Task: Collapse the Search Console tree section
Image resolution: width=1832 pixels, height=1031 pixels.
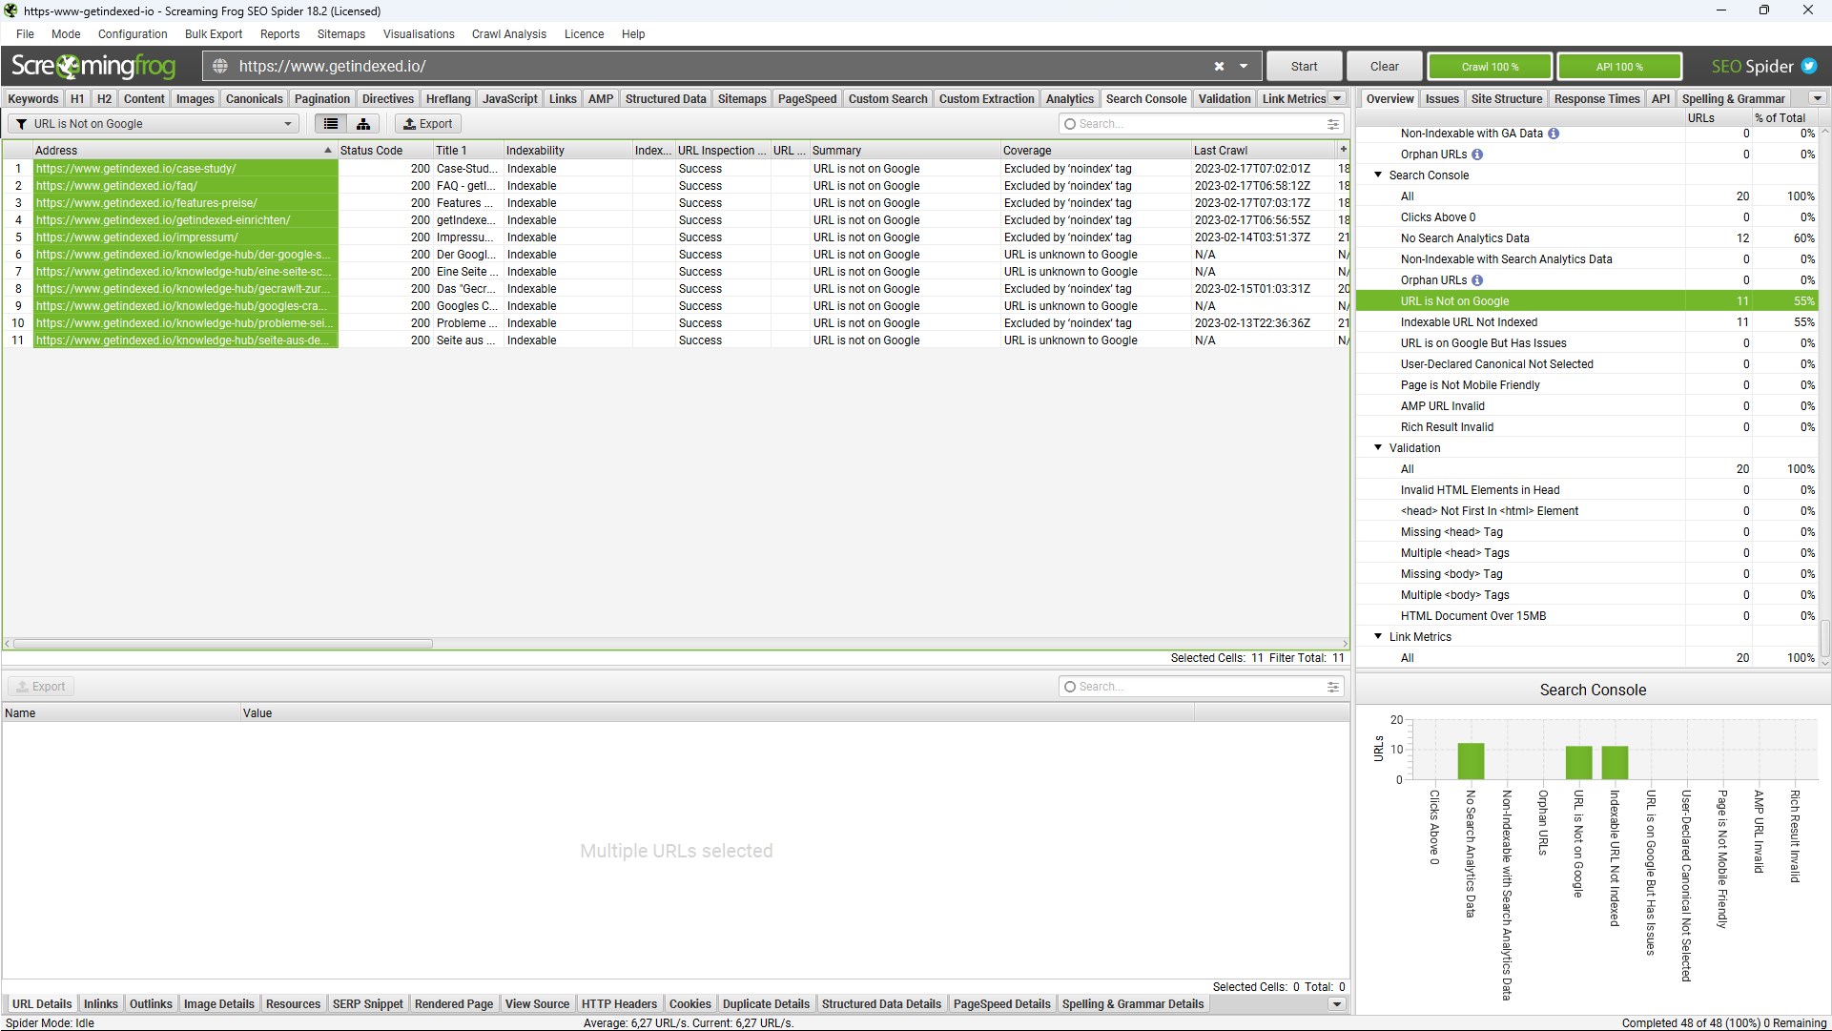Action: (1378, 175)
